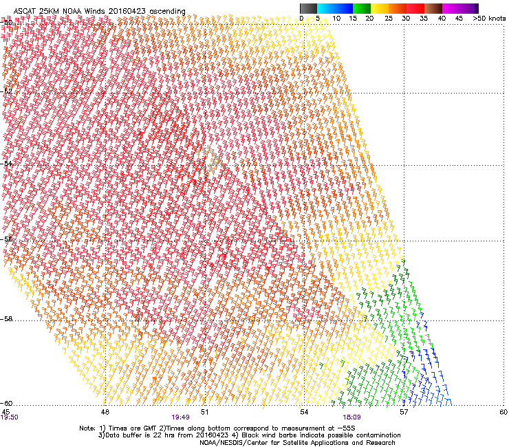Click the latitude label '-56'
The height and width of the screenshot is (447, 509).
coord(6,239)
